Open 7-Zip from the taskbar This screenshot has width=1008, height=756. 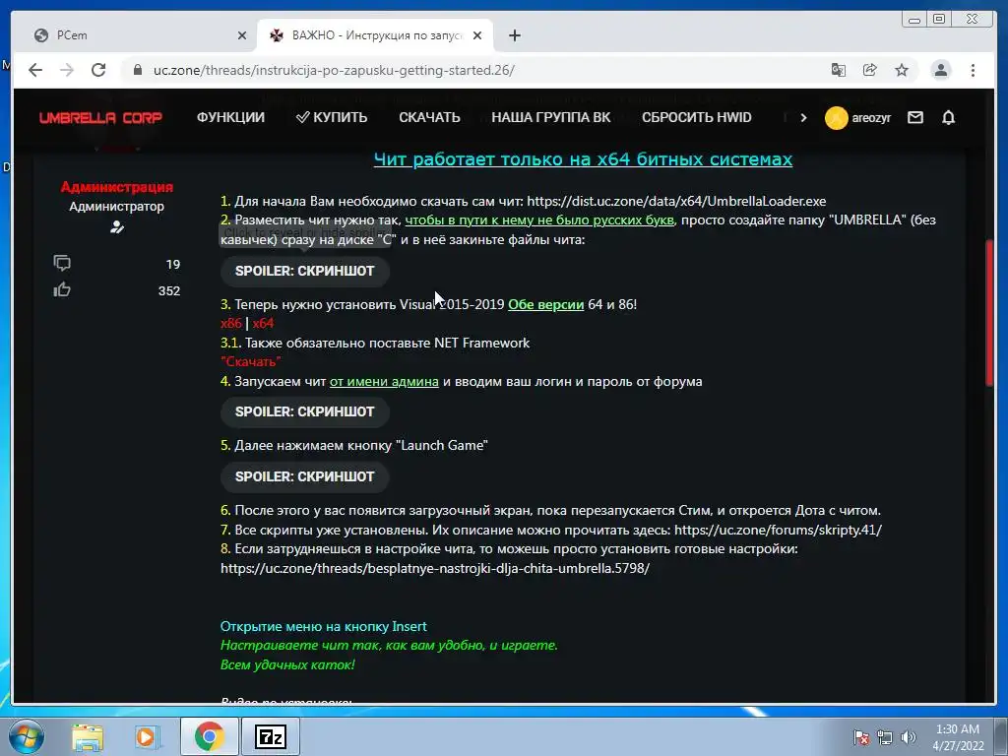coord(271,736)
